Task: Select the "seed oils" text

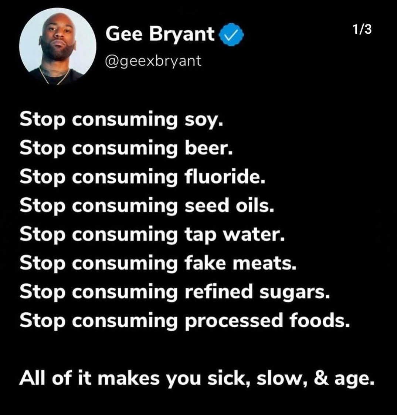Action: click(x=229, y=205)
